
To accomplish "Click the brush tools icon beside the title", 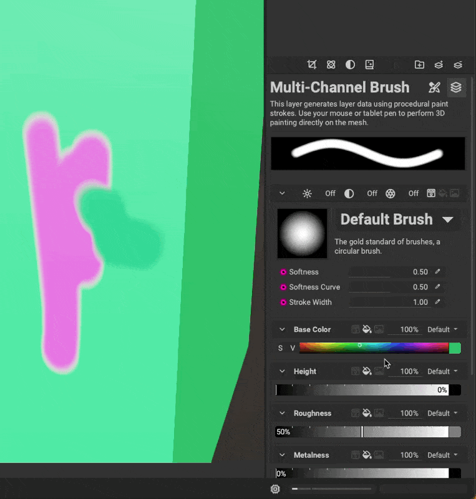I will tap(435, 87).
